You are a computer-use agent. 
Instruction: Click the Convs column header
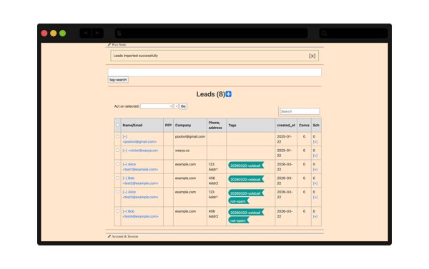304,125
